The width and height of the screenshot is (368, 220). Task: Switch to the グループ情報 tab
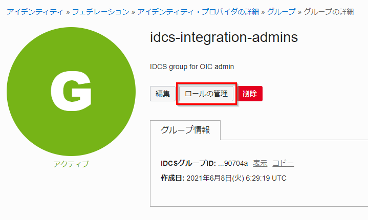pyautogui.click(x=185, y=130)
